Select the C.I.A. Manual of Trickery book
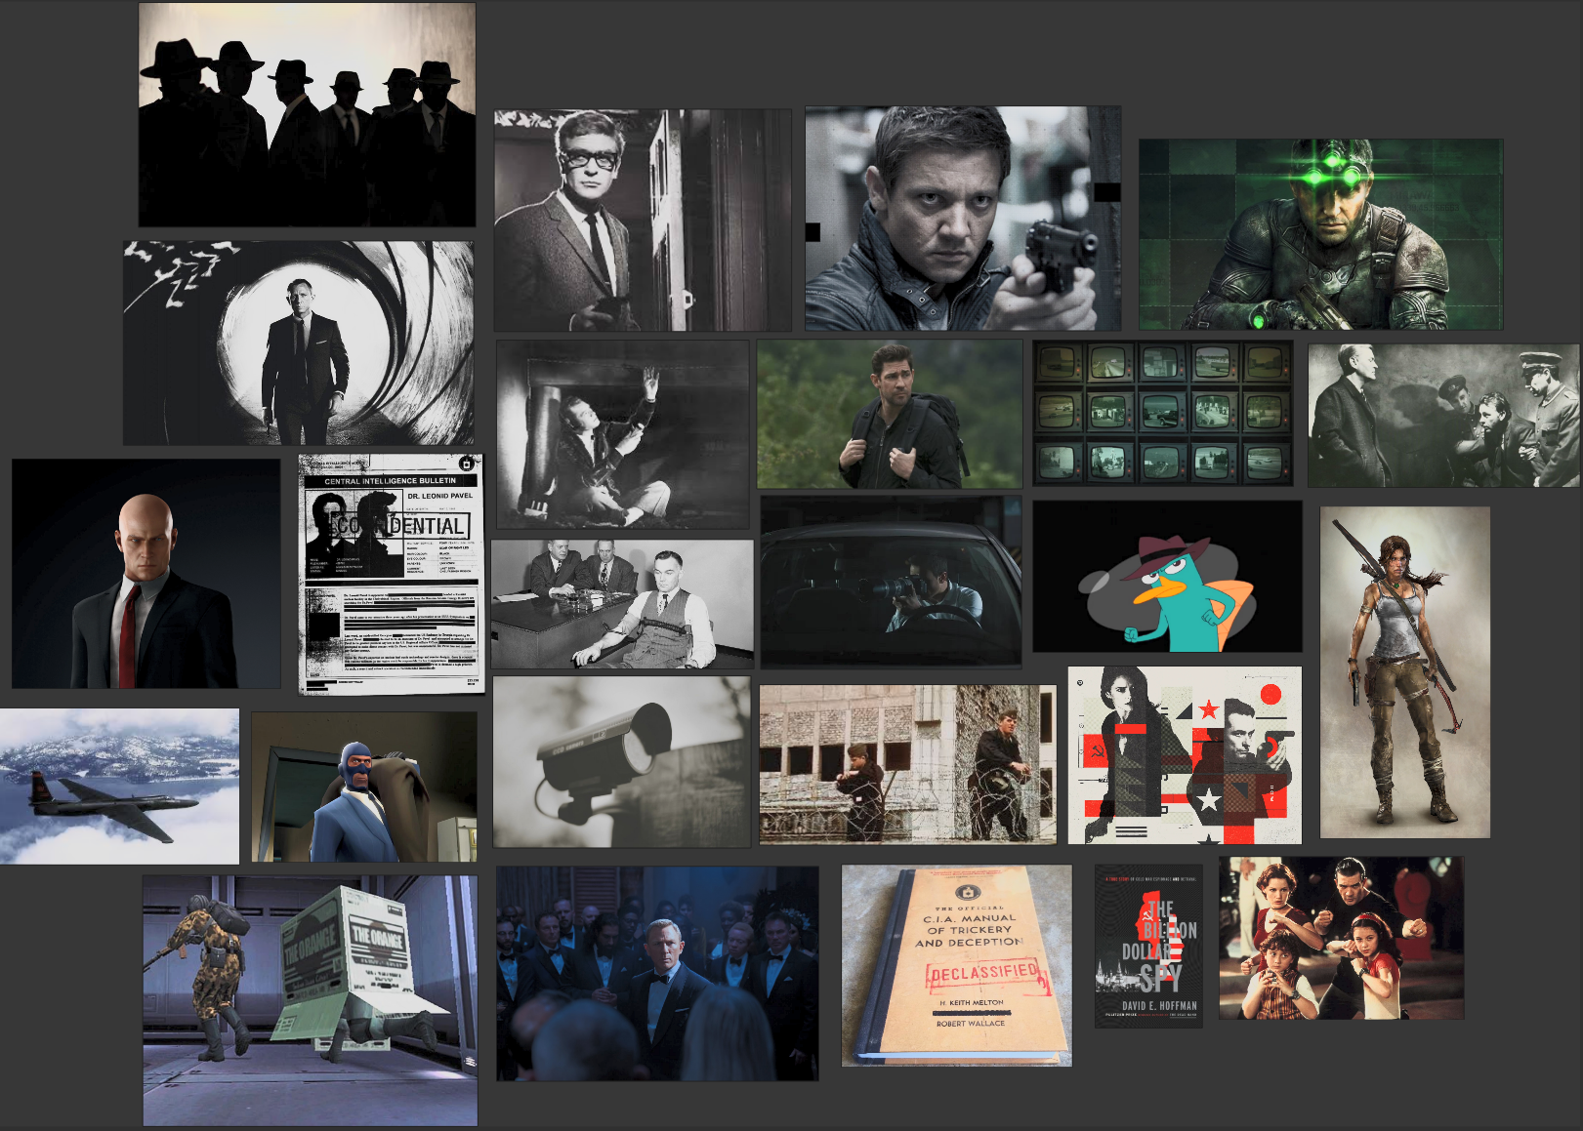 coord(957,965)
